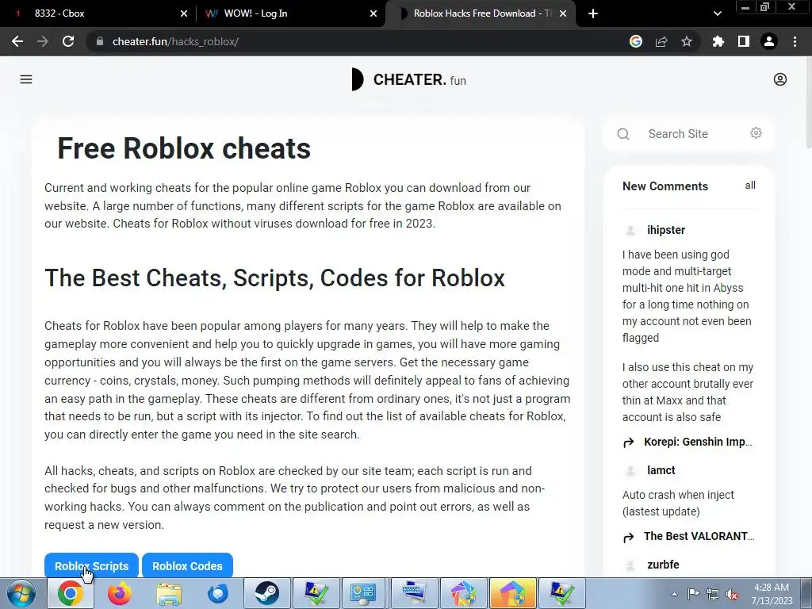
Task: Toggle the browser side panel
Action: pyautogui.click(x=744, y=41)
